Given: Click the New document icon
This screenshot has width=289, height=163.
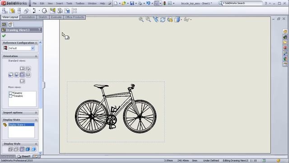Looking at the screenshot, I should tap(116, 3).
